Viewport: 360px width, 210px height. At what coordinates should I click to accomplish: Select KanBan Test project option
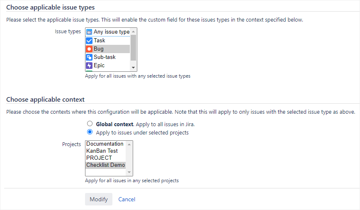(x=102, y=151)
